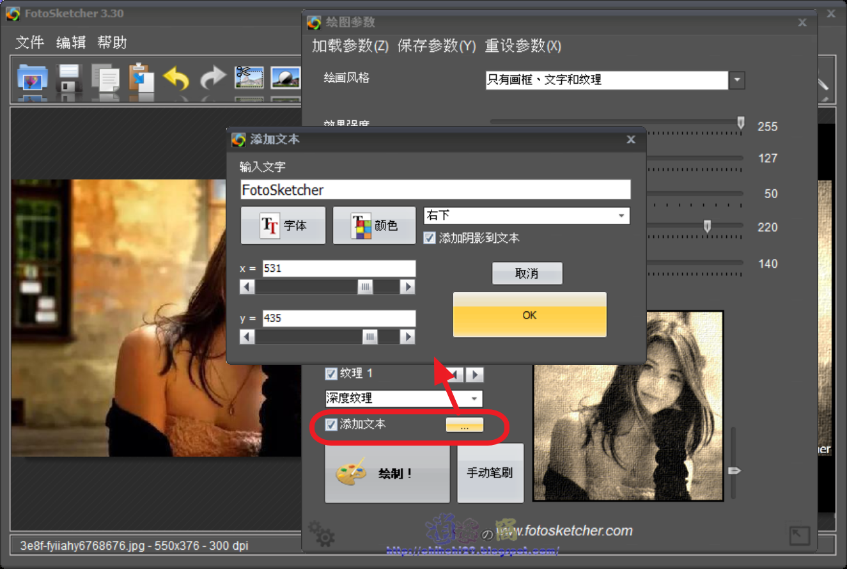Click the y coordinate field showing 435

pyautogui.click(x=339, y=318)
